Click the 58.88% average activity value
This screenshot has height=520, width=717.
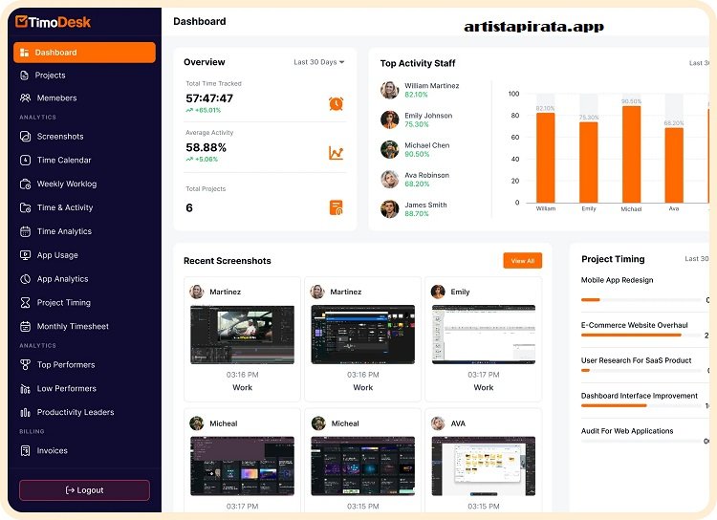coord(206,147)
